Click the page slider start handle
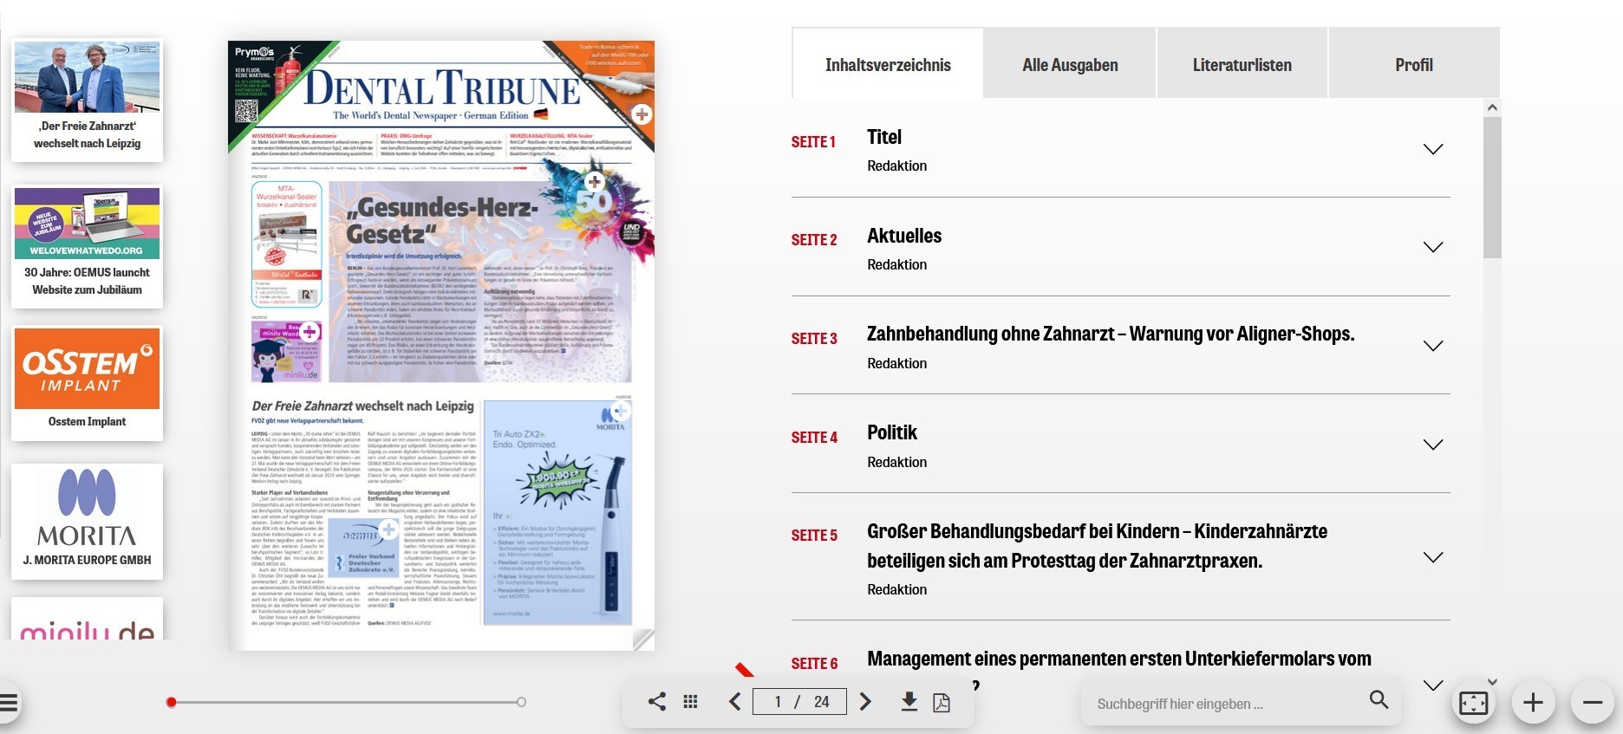1623x734 pixels. pyautogui.click(x=172, y=702)
